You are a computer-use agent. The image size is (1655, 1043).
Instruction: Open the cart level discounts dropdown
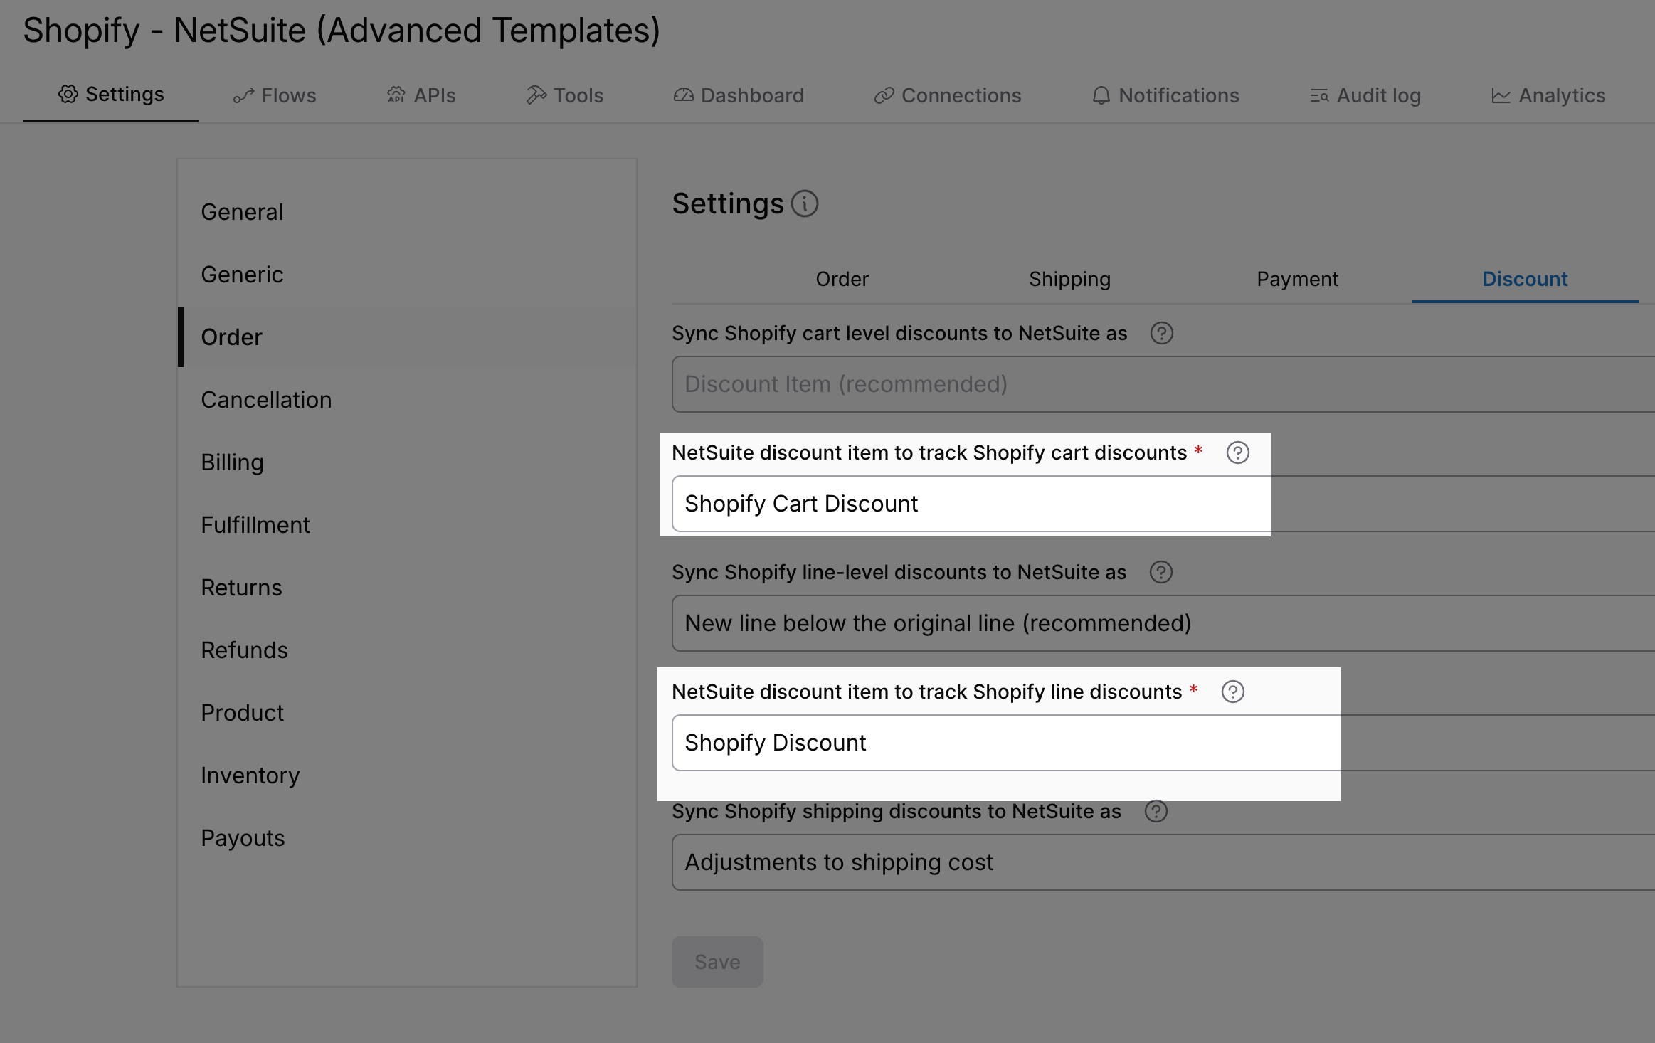coord(1163,384)
